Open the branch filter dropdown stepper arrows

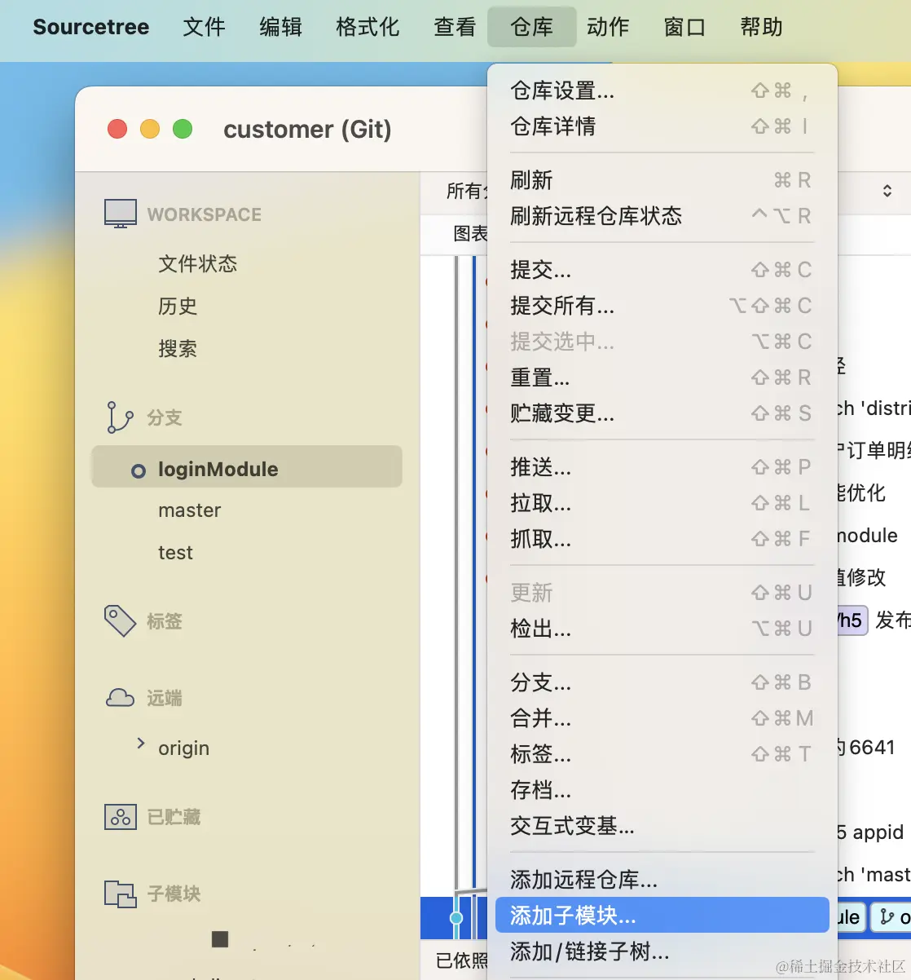click(887, 191)
